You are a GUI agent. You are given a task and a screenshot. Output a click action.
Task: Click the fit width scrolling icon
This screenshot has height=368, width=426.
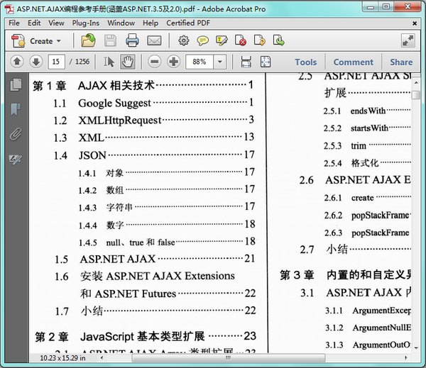click(246, 62)
